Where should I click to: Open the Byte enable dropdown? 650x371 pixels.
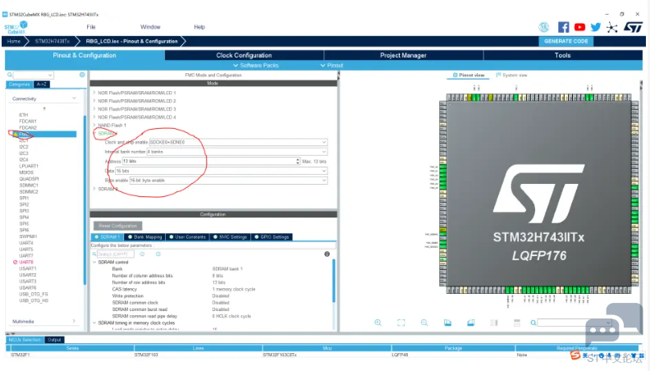coord(228,181)
